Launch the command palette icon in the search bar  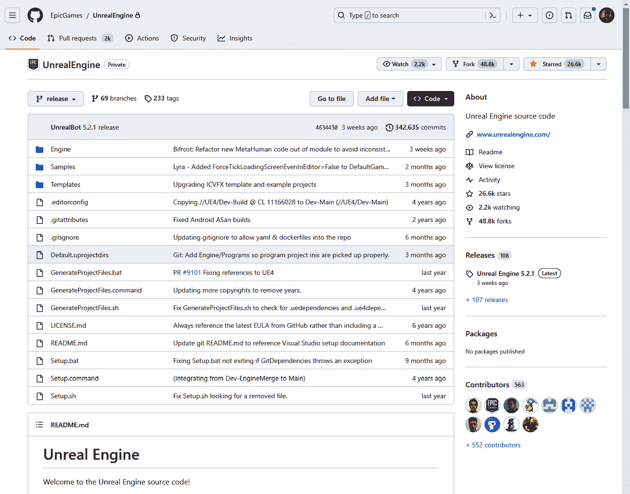click(x=492, y=15)
